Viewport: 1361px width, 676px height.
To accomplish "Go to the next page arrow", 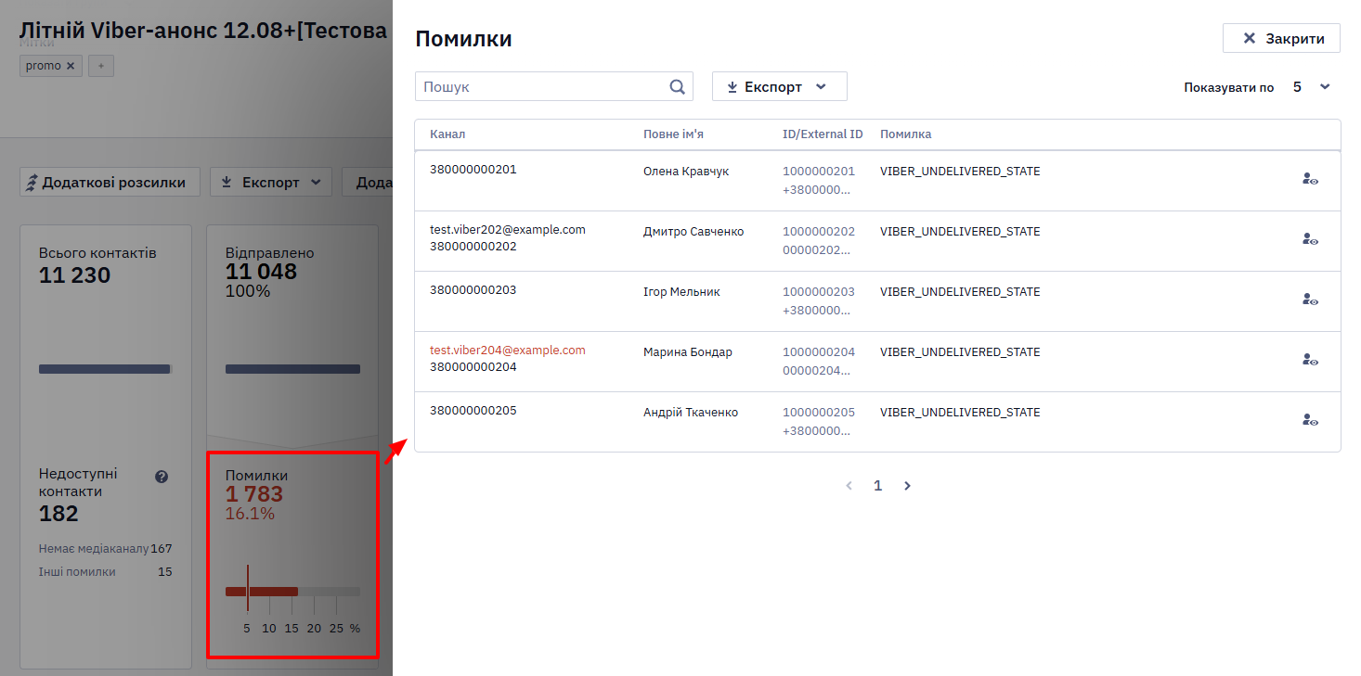I will click(x=907, y=486).
